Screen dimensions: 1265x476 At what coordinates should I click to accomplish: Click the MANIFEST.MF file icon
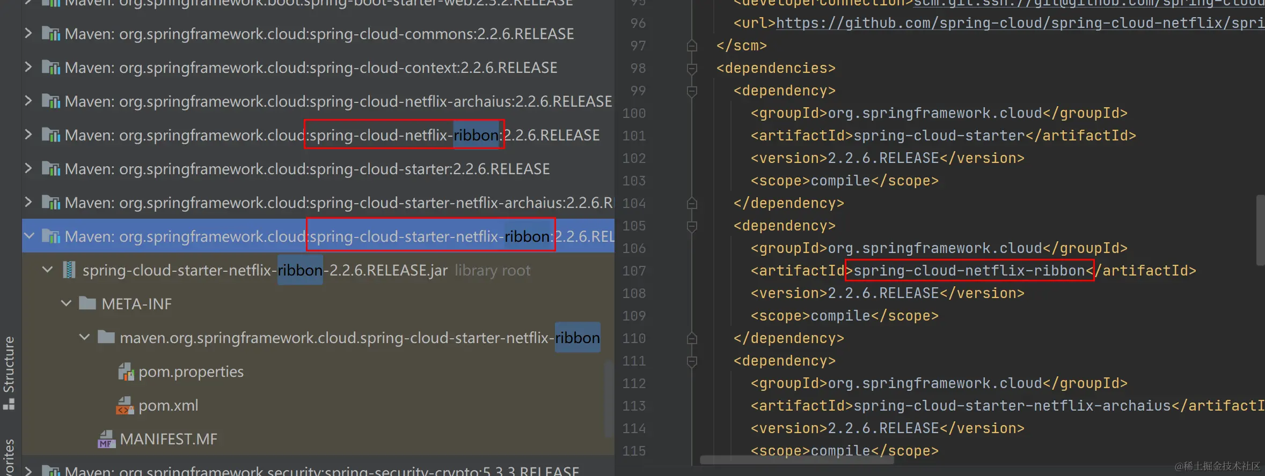(106, 439)
